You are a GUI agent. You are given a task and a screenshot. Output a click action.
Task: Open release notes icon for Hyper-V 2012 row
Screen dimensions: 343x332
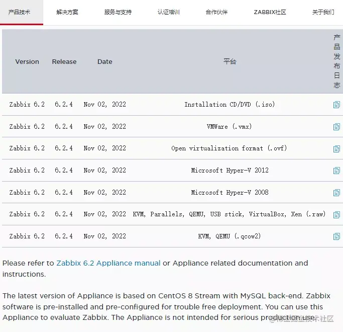point(336,171)
